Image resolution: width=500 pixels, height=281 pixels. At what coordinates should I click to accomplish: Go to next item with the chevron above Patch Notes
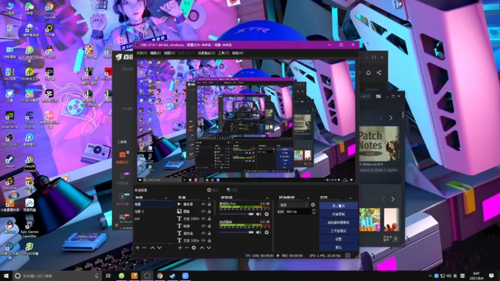pos(391,118)
